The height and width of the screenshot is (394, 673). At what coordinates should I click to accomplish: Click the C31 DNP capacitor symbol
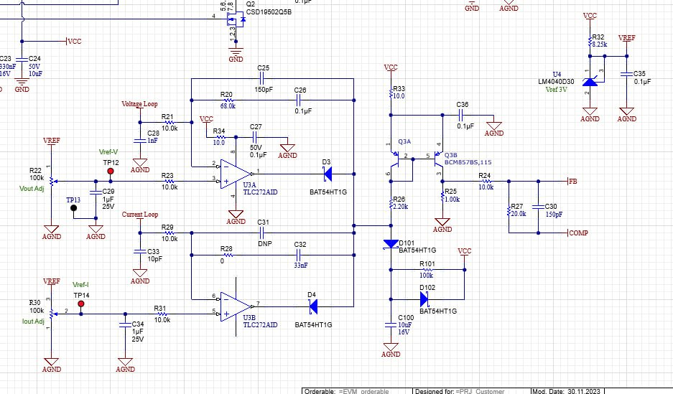pos(262,233)
